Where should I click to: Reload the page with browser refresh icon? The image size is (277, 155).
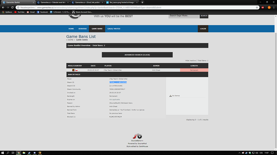click(12, 7)
